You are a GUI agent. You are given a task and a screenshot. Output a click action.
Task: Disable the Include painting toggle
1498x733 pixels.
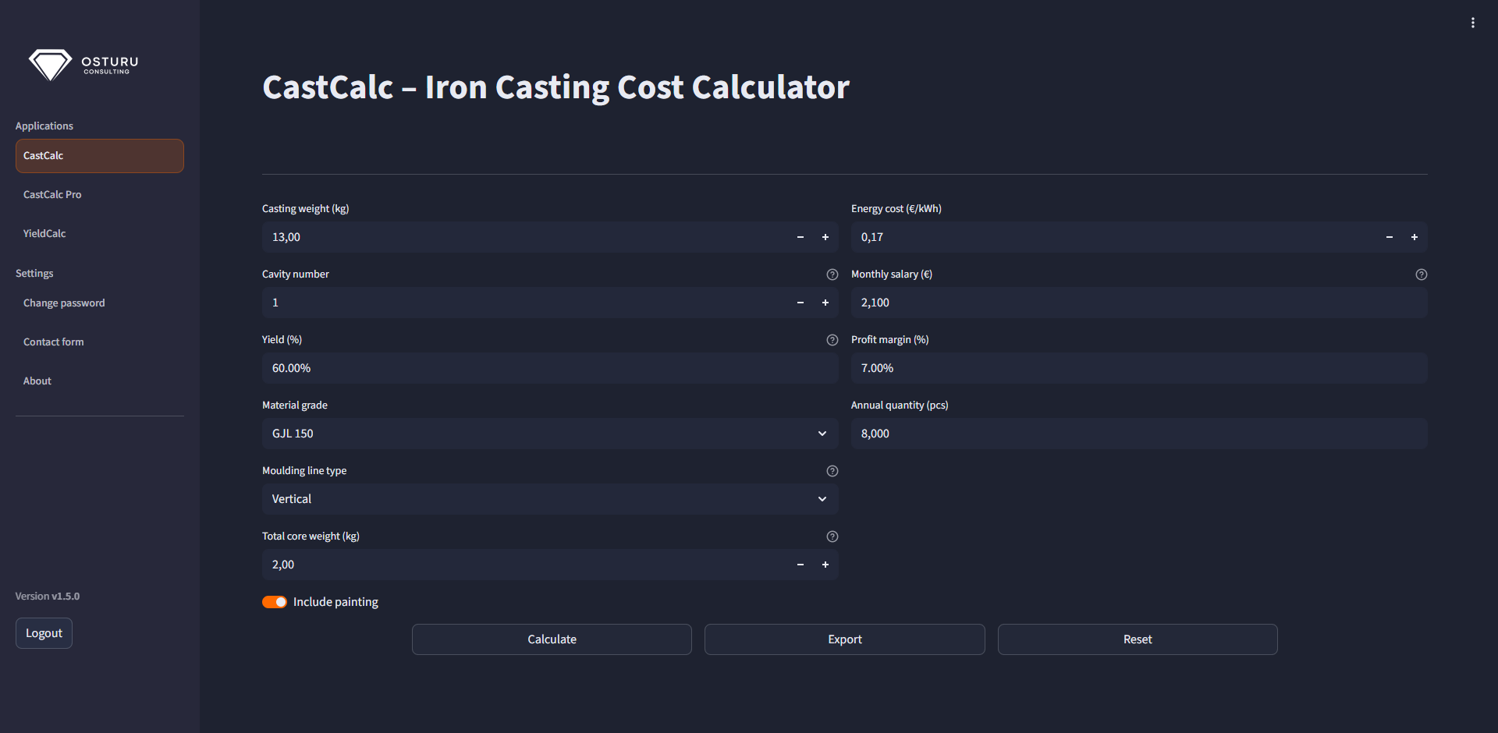pos(275,602)
